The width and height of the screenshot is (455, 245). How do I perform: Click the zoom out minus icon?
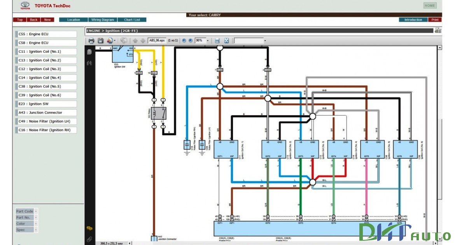tap(184, 41)
